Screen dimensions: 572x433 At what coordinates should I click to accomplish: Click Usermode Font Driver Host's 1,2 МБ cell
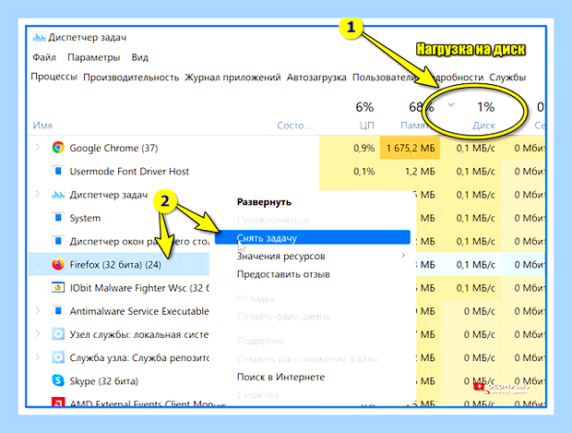click(410, 171)
